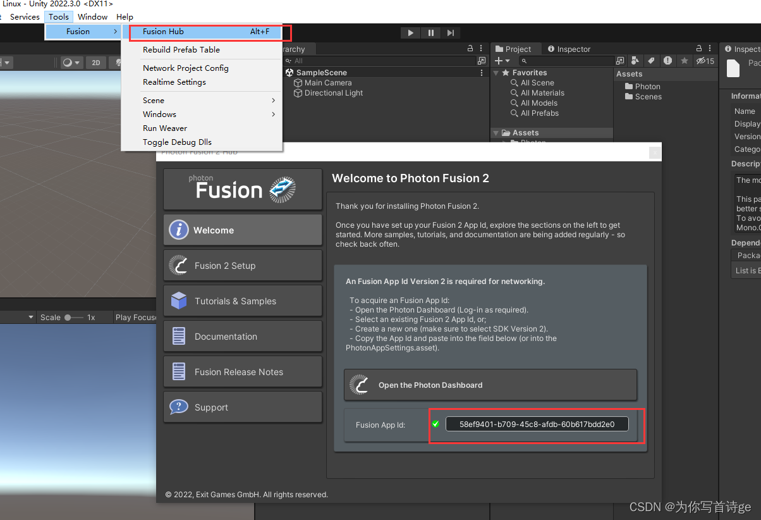Select Toggle Debug Dlls menu entry
Screen dimensions: 761x520
[201, 142]
